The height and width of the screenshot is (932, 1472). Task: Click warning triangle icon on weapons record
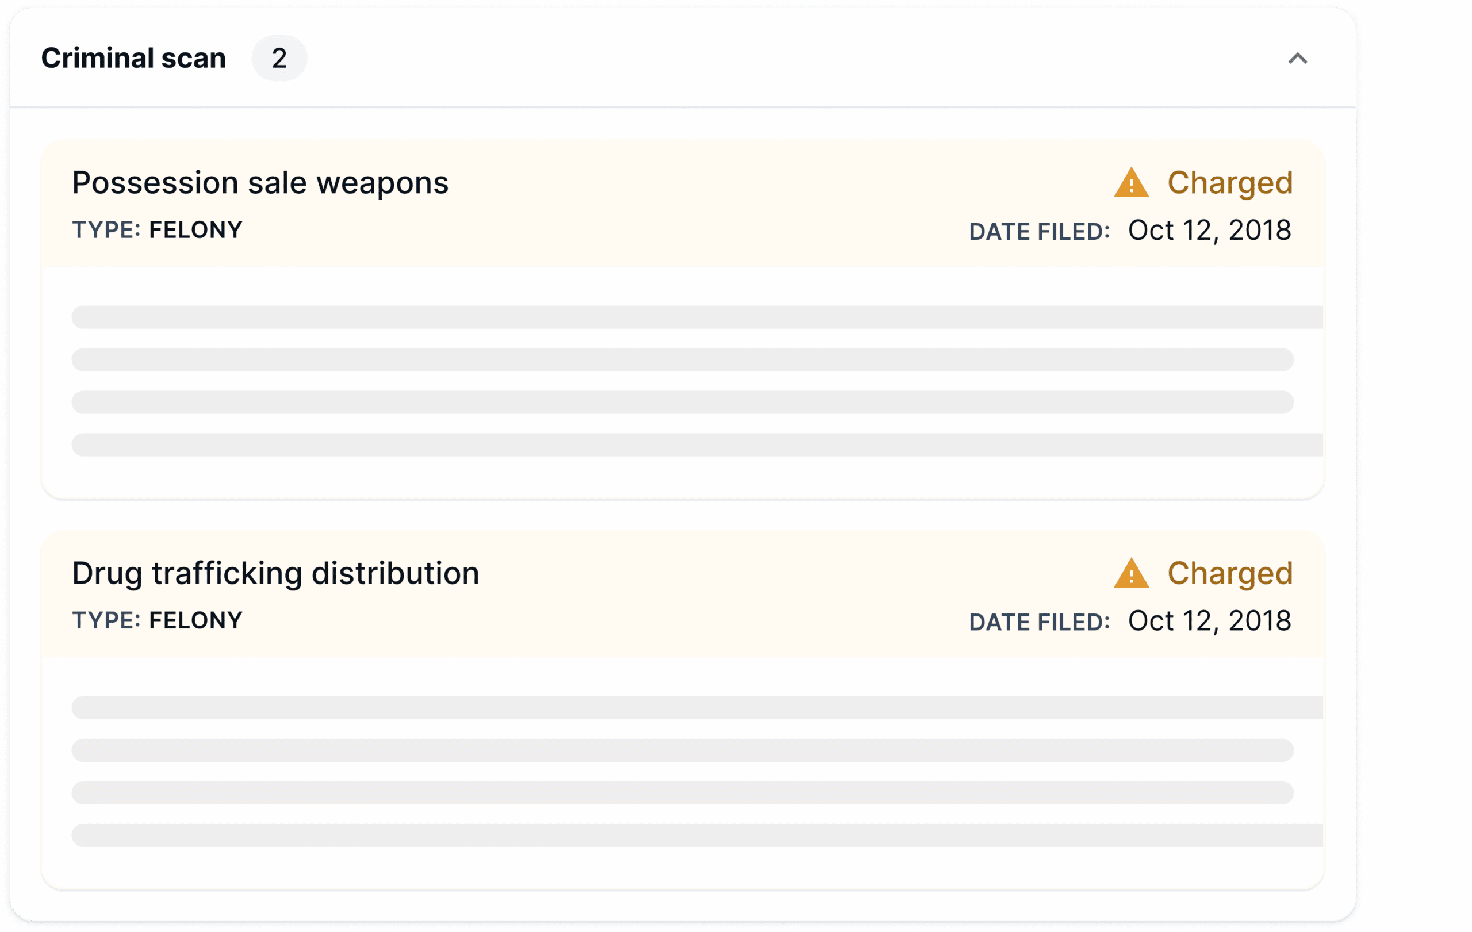tap(1131, 183)
